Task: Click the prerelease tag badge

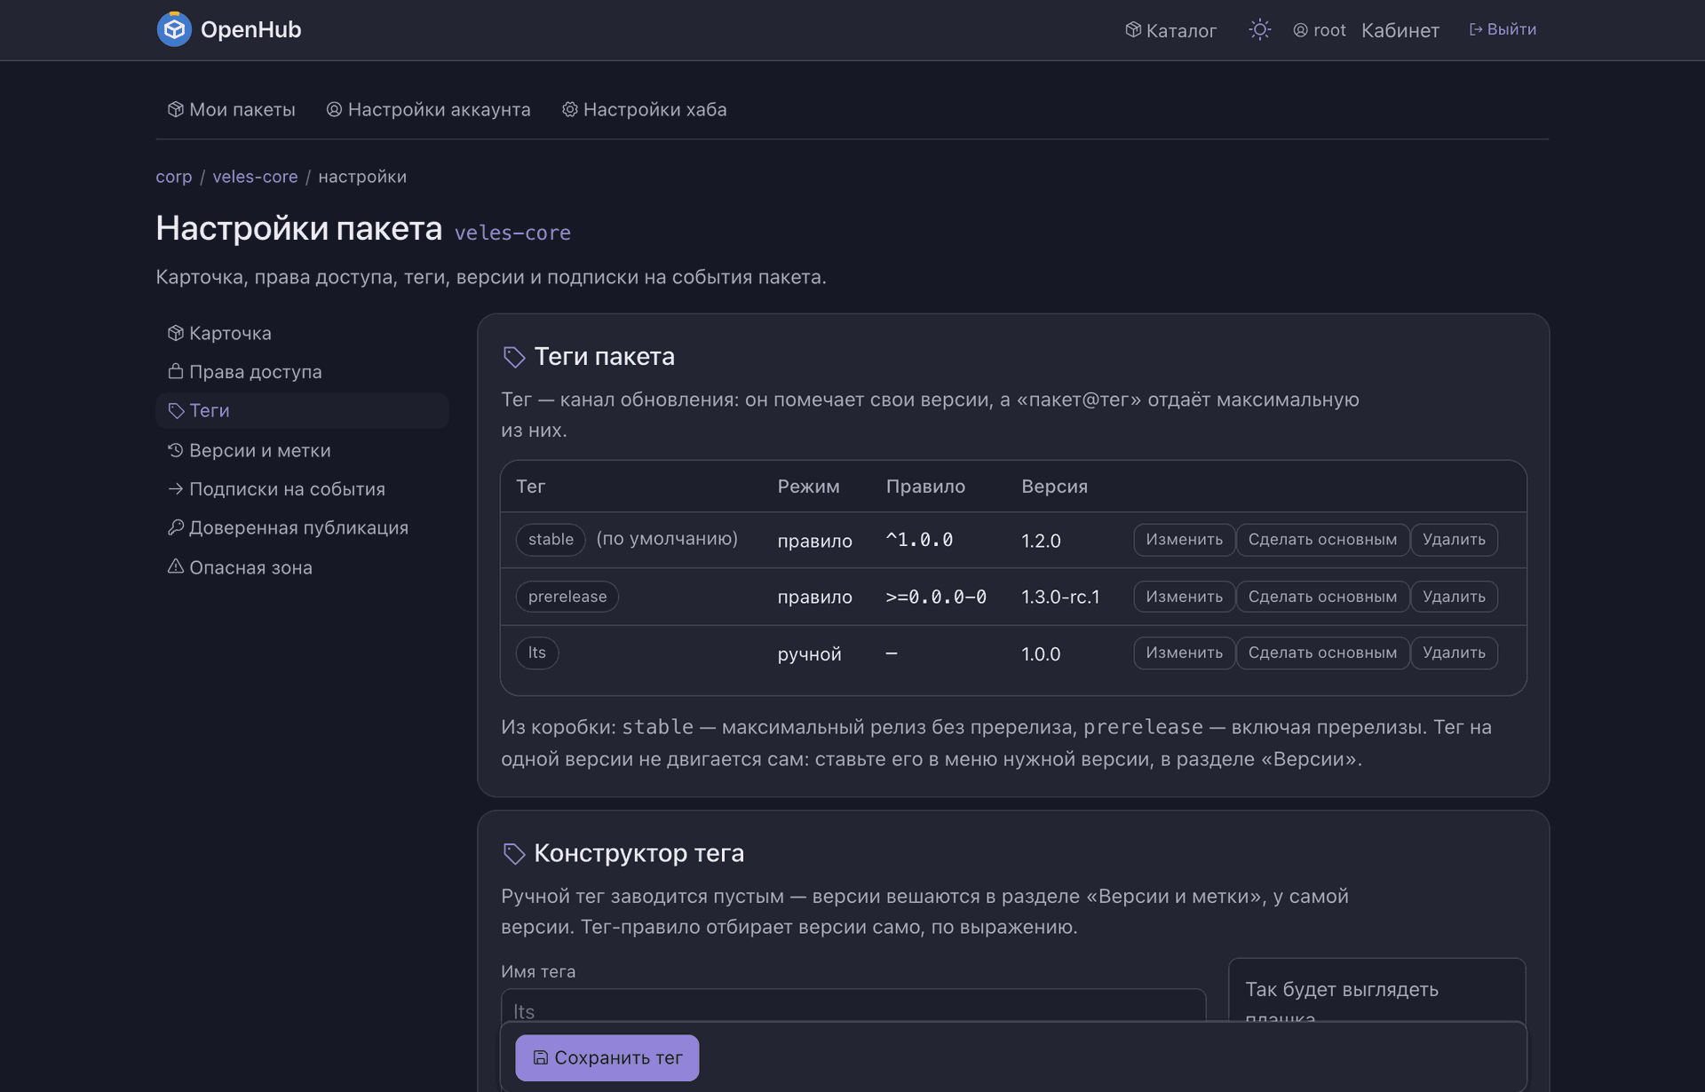Action: [x=567, y=597]
